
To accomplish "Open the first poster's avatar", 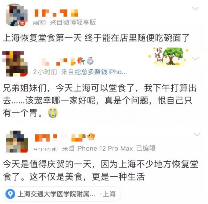I will [16, 15].
